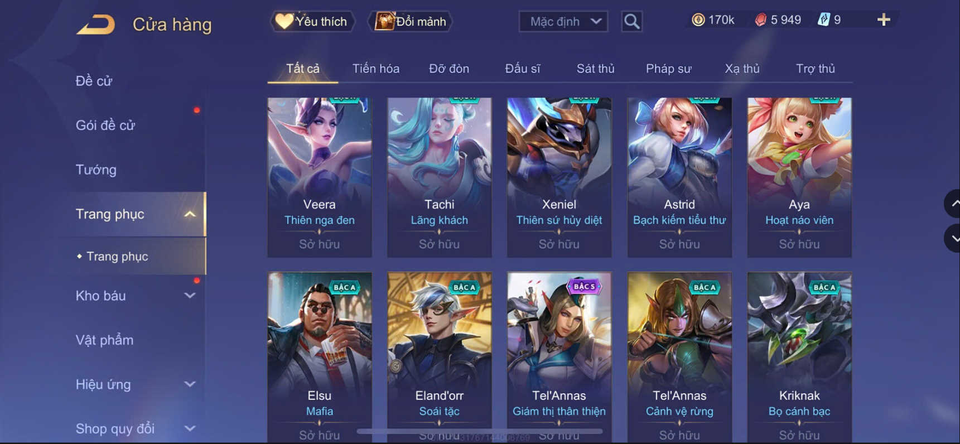Open Yêu thích favorites heart button

[x=312, y=21]
